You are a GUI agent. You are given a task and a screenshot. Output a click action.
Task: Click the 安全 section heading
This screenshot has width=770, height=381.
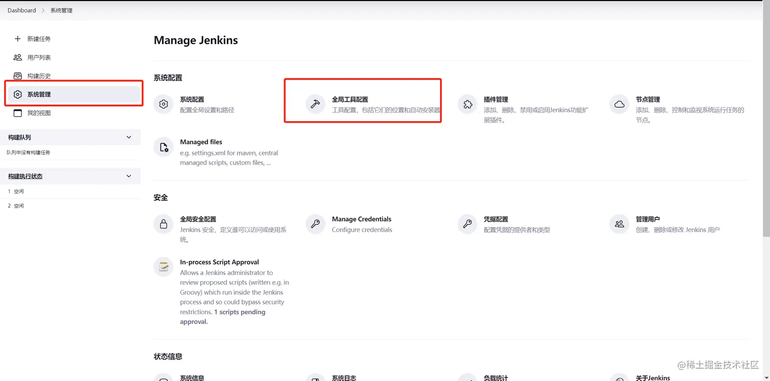click(160, 198)
